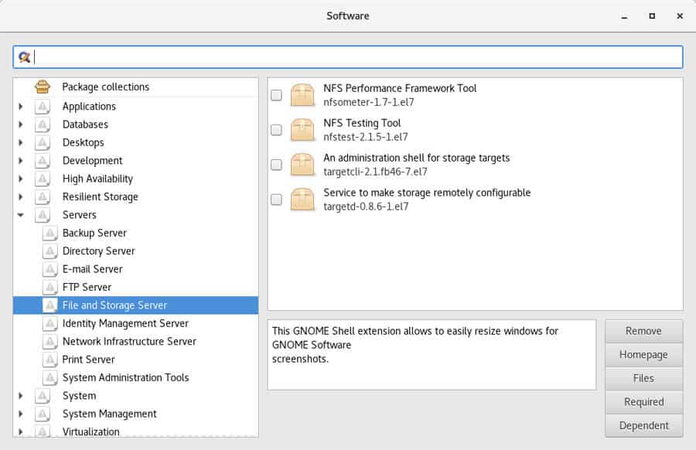Click the targetd package box icon
Screen dimensions: 696x450
click(302, 199)
